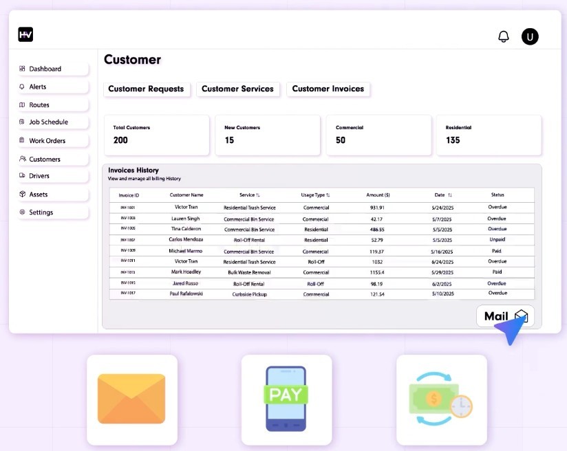
Task: Sort table by Service column
Action: tap(250, 195)
